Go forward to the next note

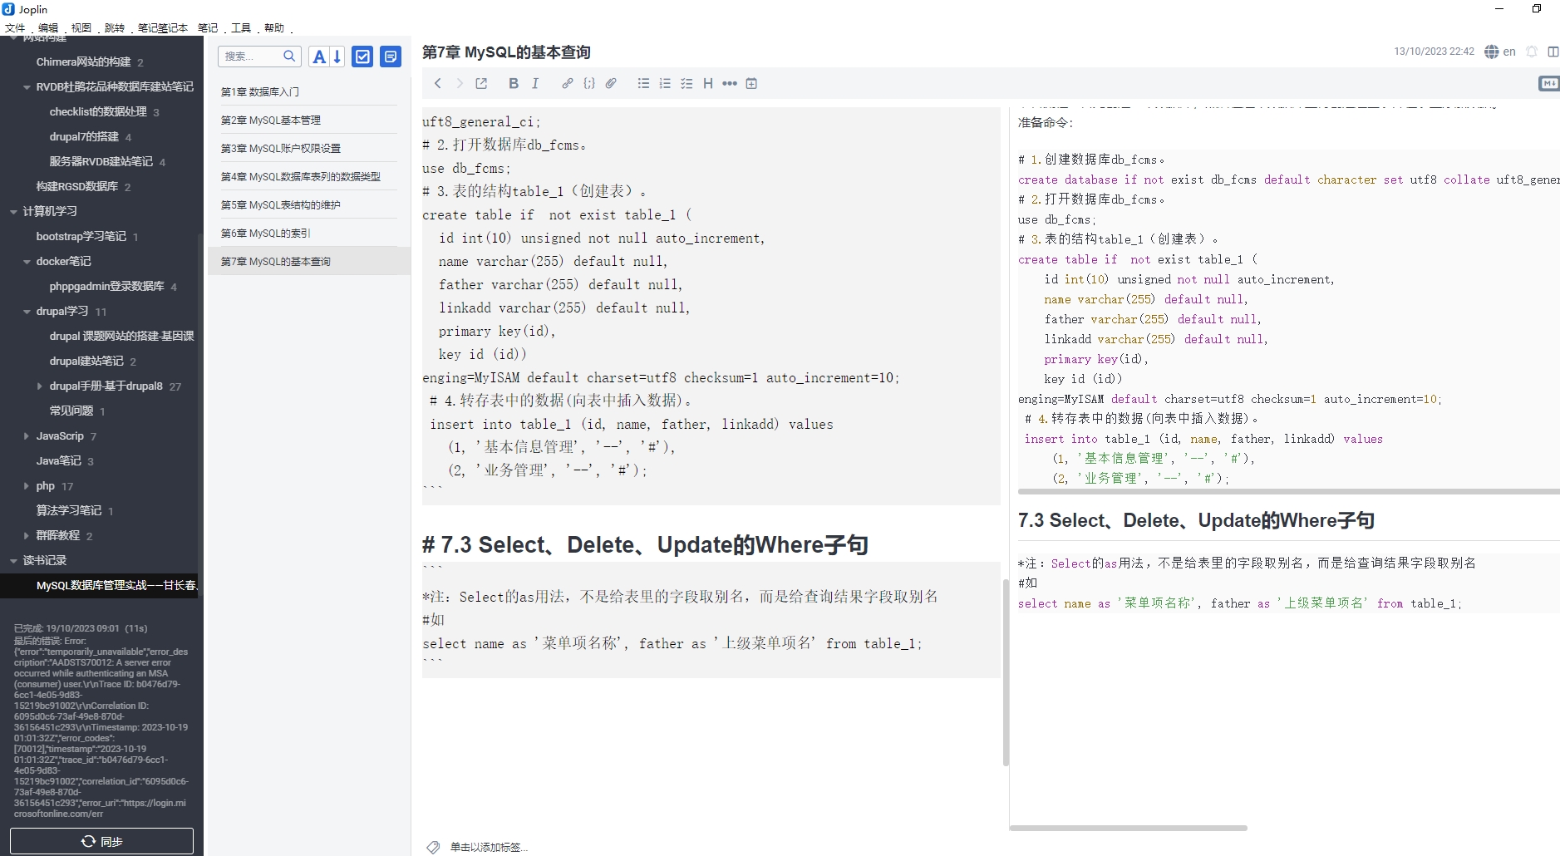pyautogui.click(x=460, y=83)
